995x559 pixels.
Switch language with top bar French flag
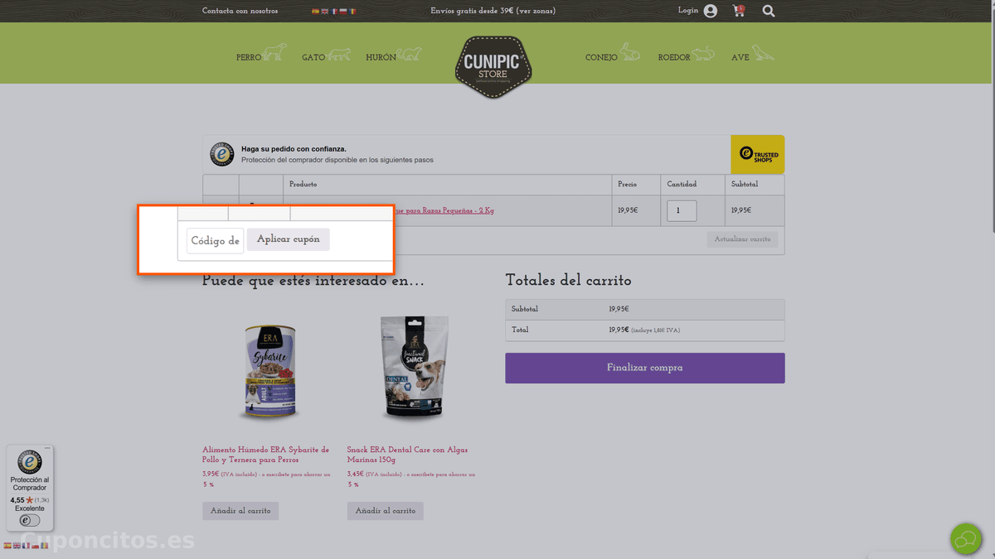pyautogui.click(x=333, y=12)
